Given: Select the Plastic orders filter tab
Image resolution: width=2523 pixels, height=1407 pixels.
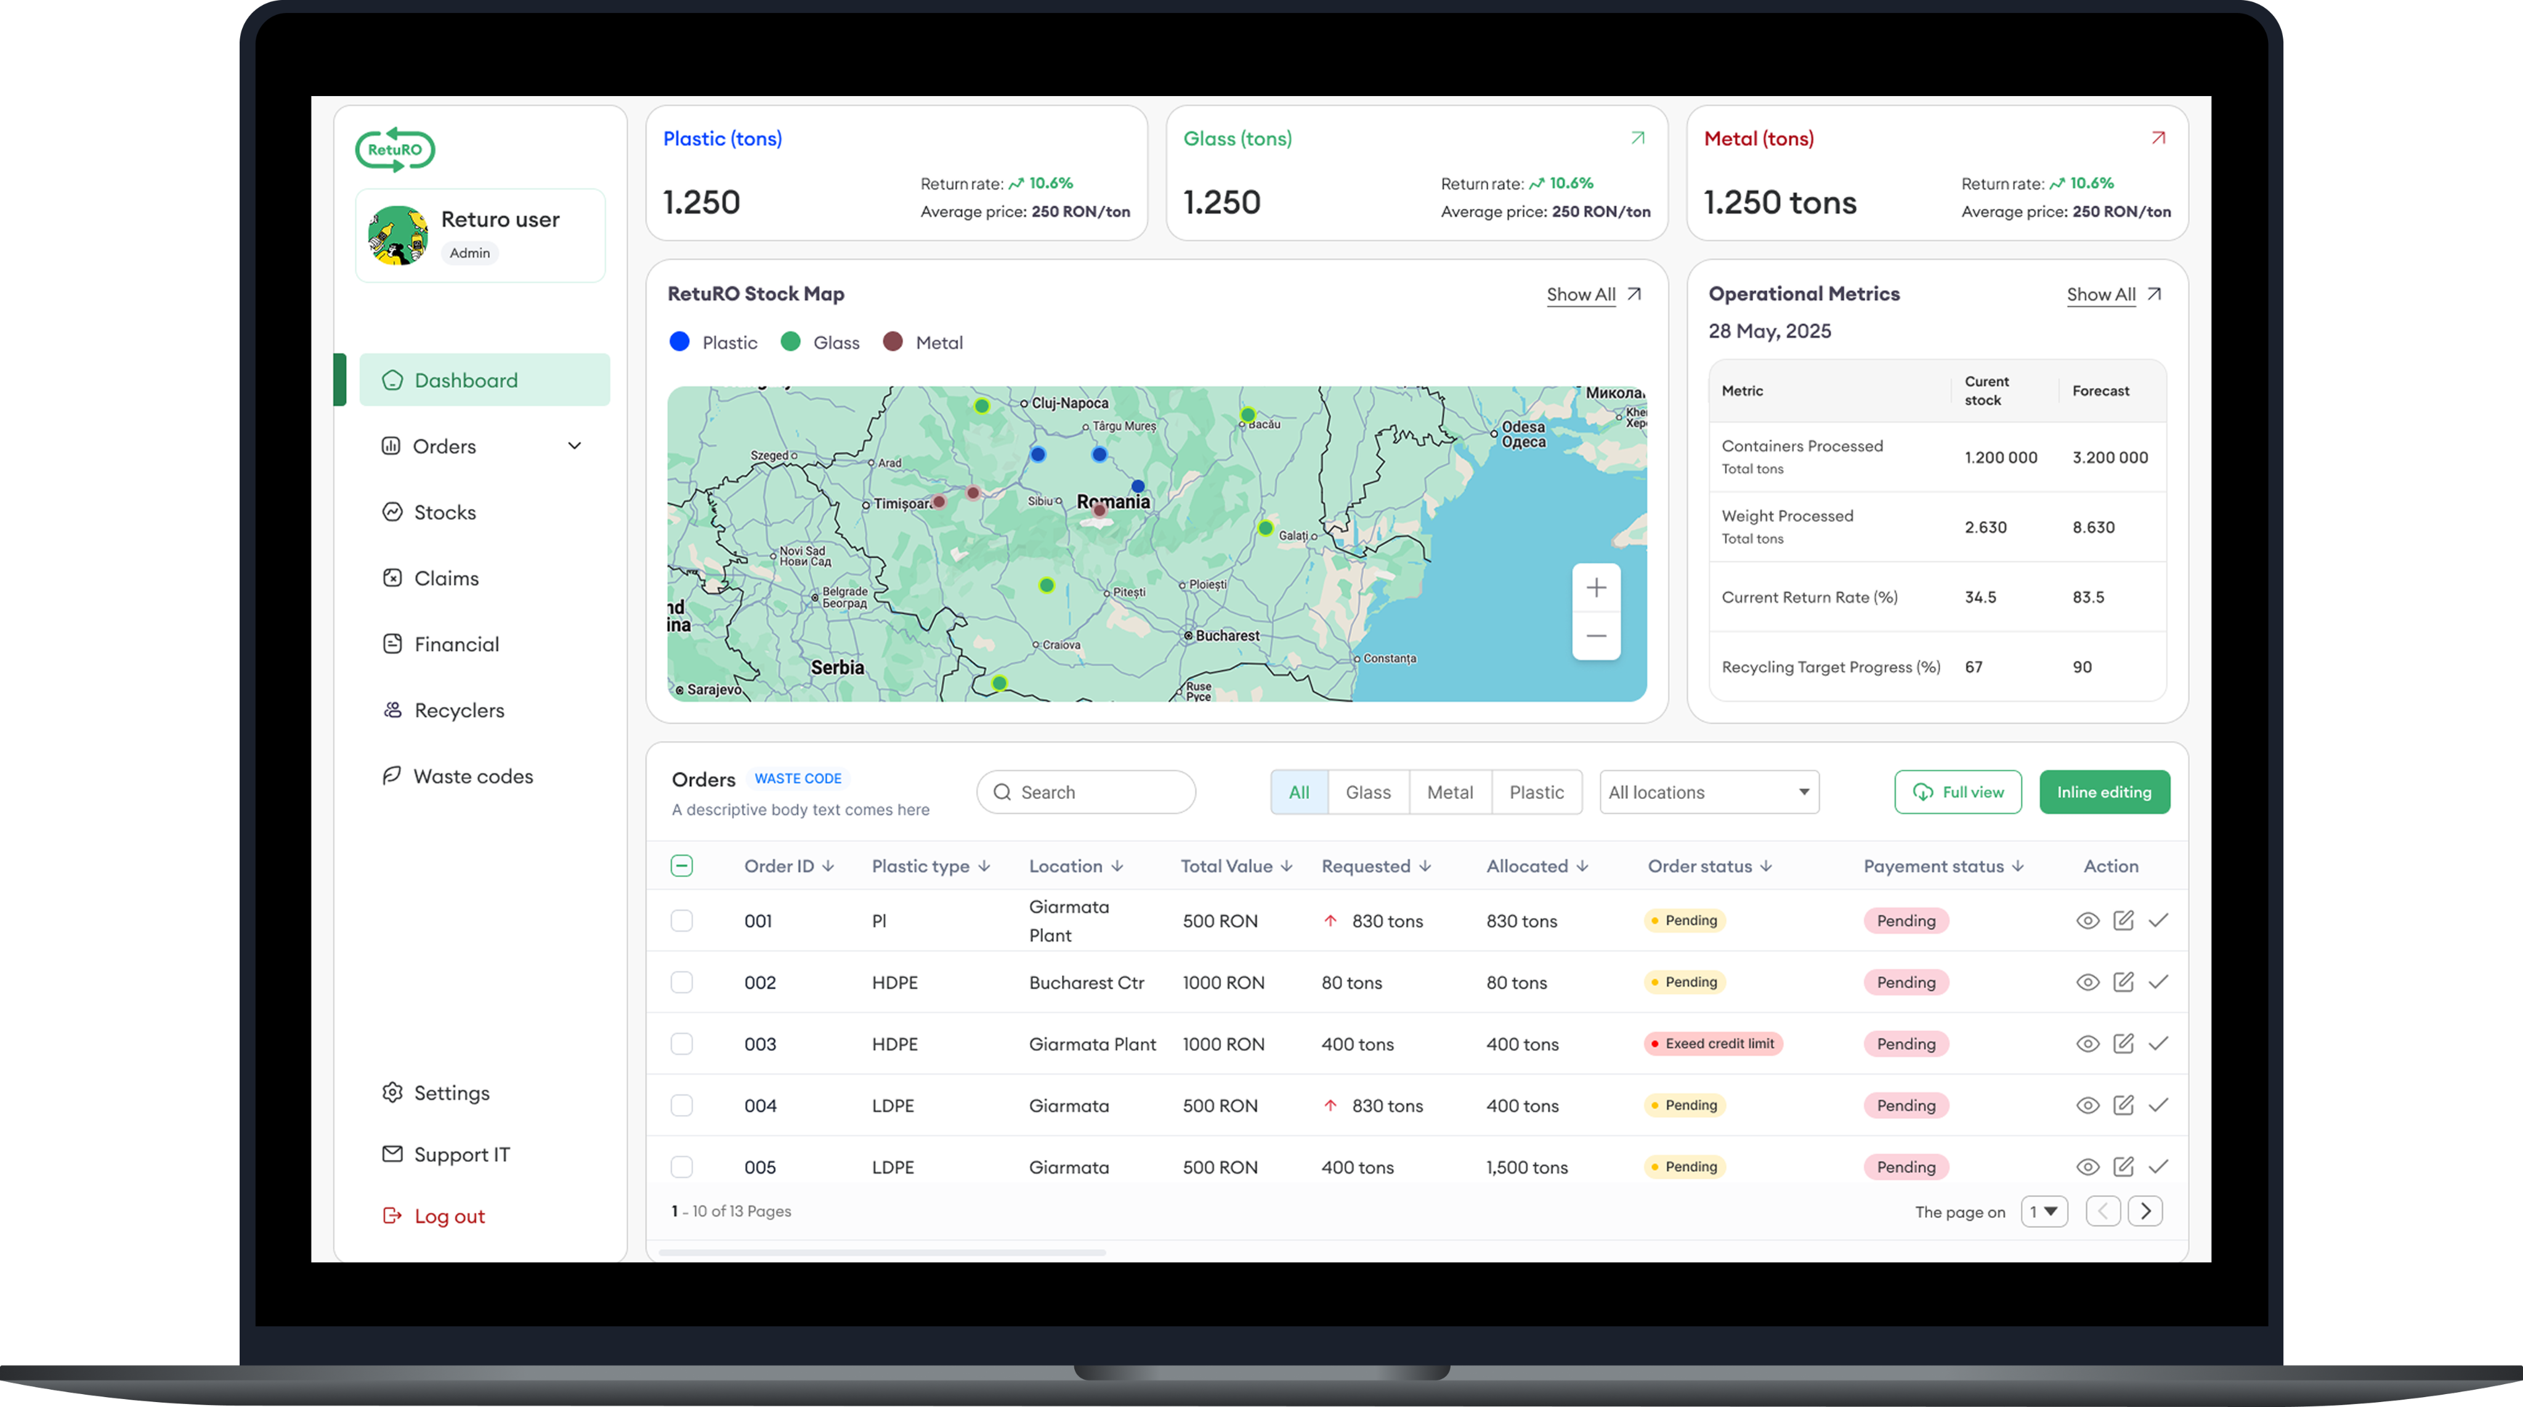Looking at the screenshot, I should (x=1537, y=792).
